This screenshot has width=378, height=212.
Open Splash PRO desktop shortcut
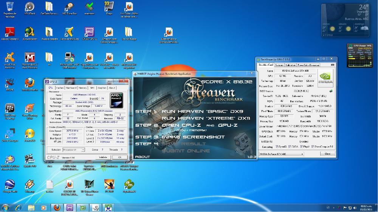[29, 161]
